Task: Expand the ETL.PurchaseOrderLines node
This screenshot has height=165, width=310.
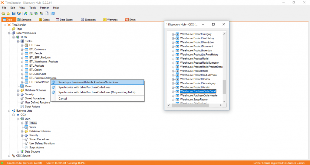Action: (22, 78)
